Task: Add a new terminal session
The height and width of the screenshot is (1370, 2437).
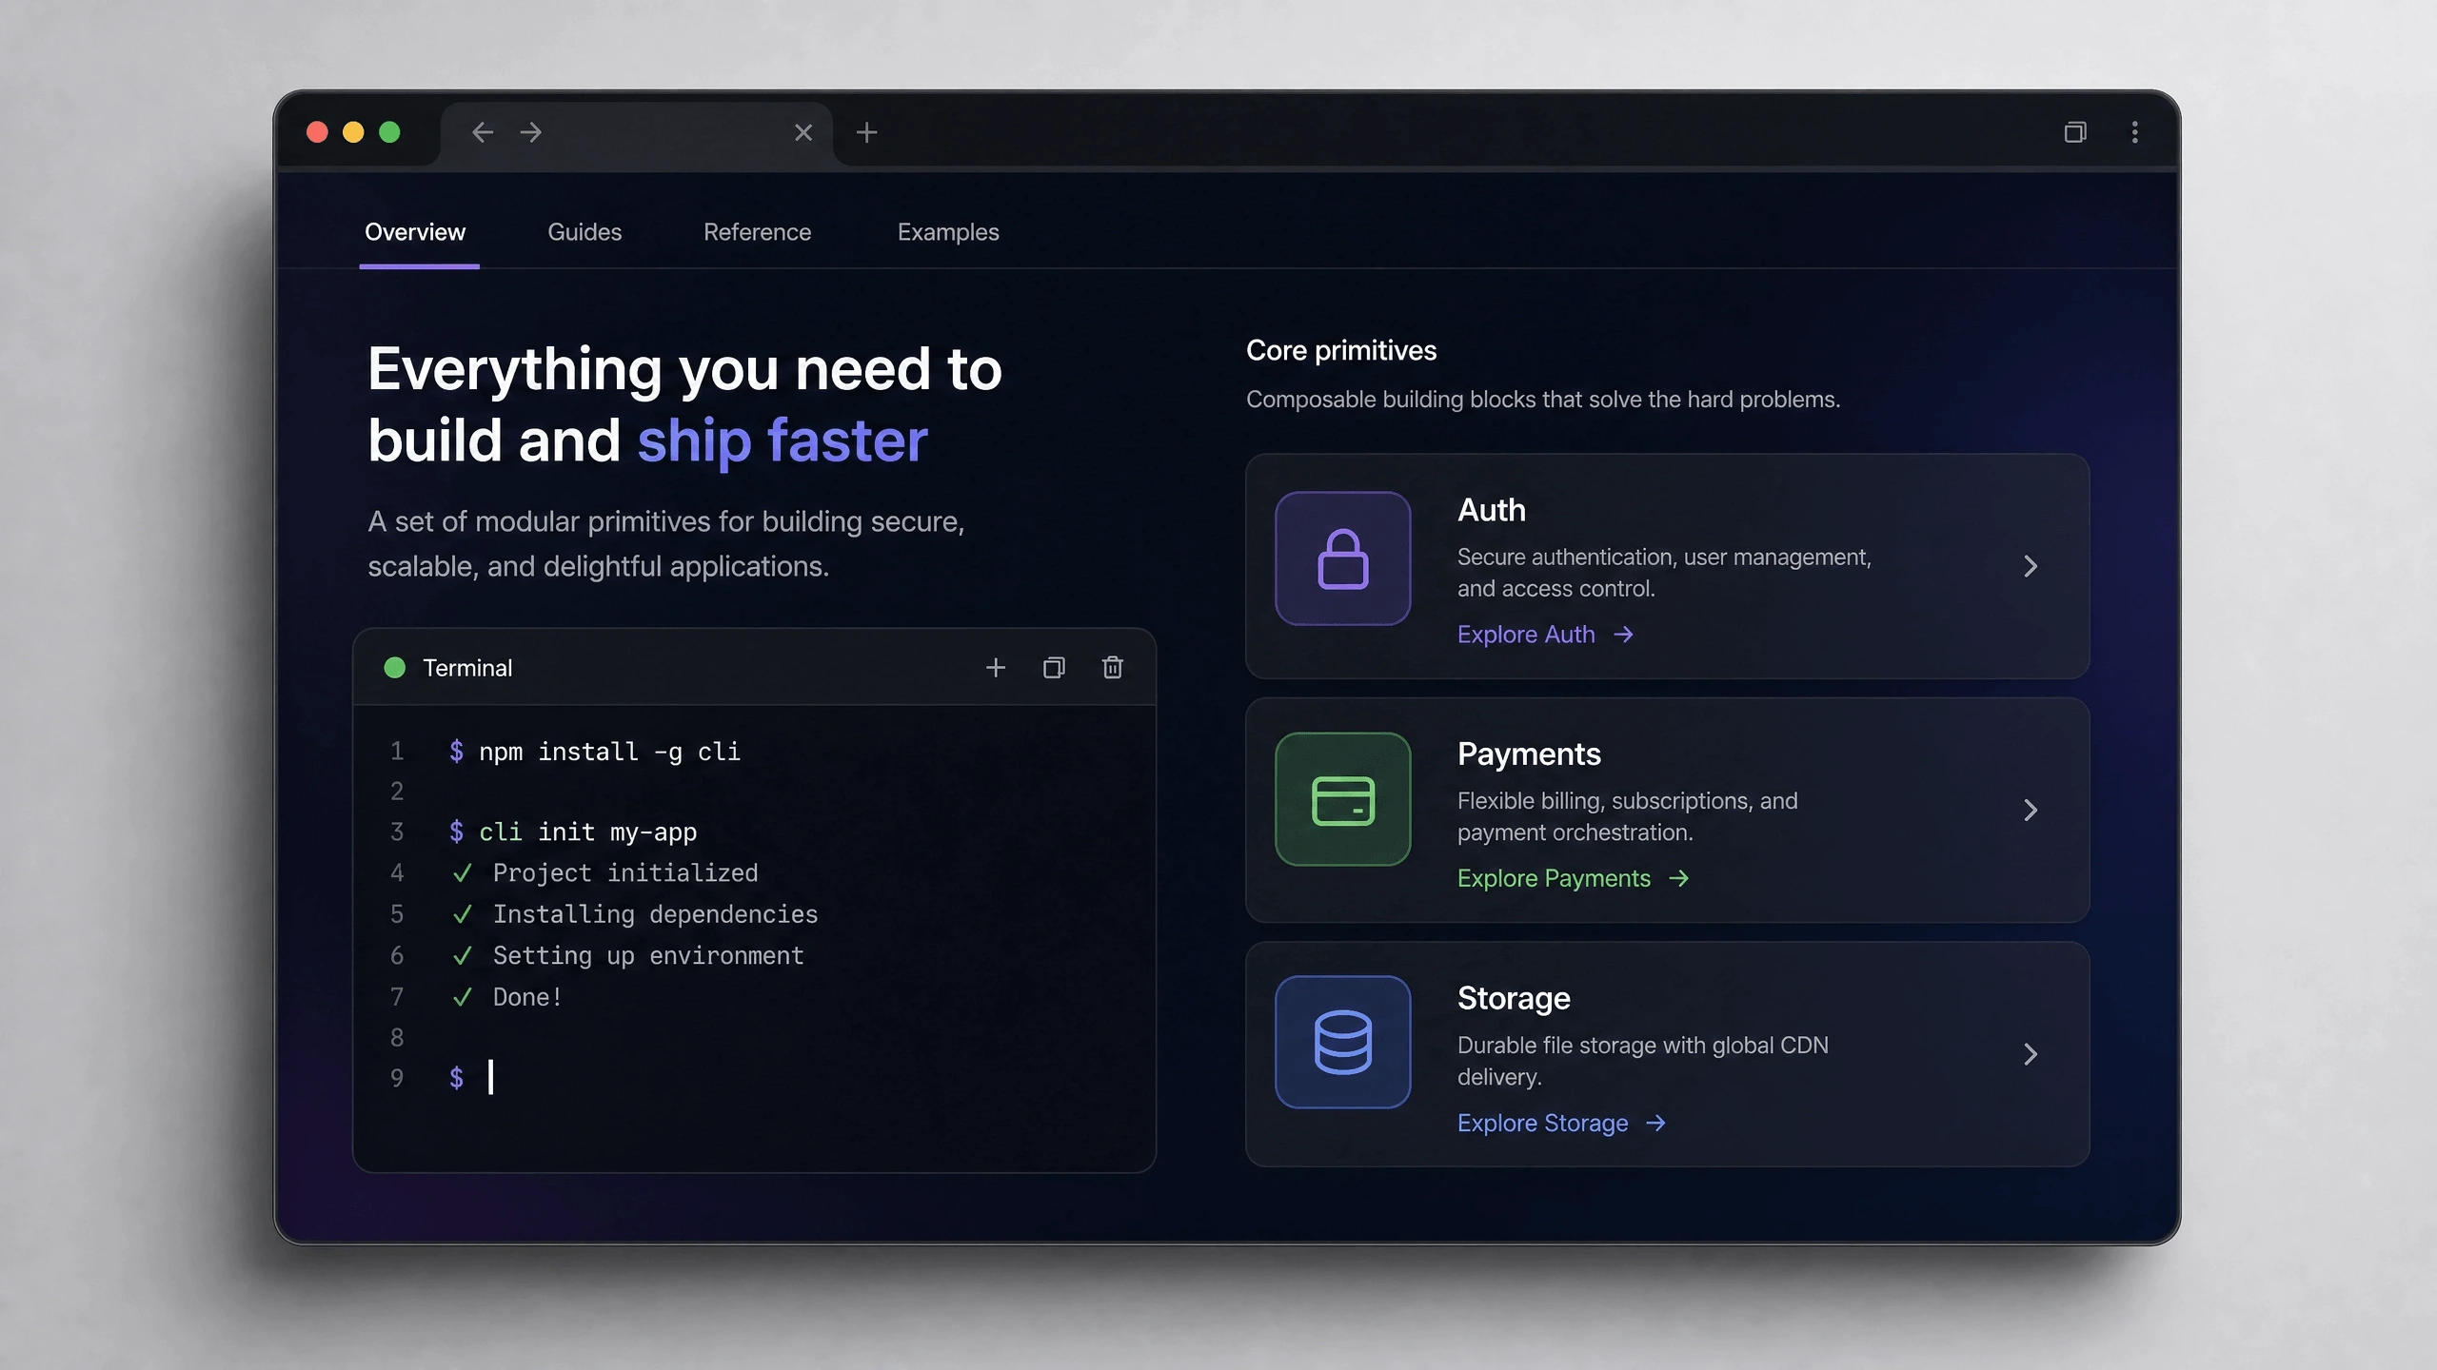Action: (996, 668)
